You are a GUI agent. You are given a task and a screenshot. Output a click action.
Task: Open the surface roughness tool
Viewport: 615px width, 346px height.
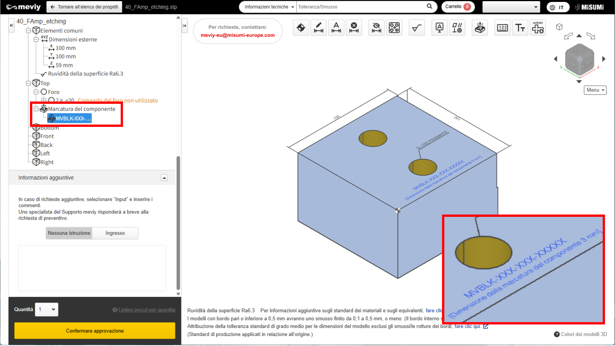tap(417, 28)
